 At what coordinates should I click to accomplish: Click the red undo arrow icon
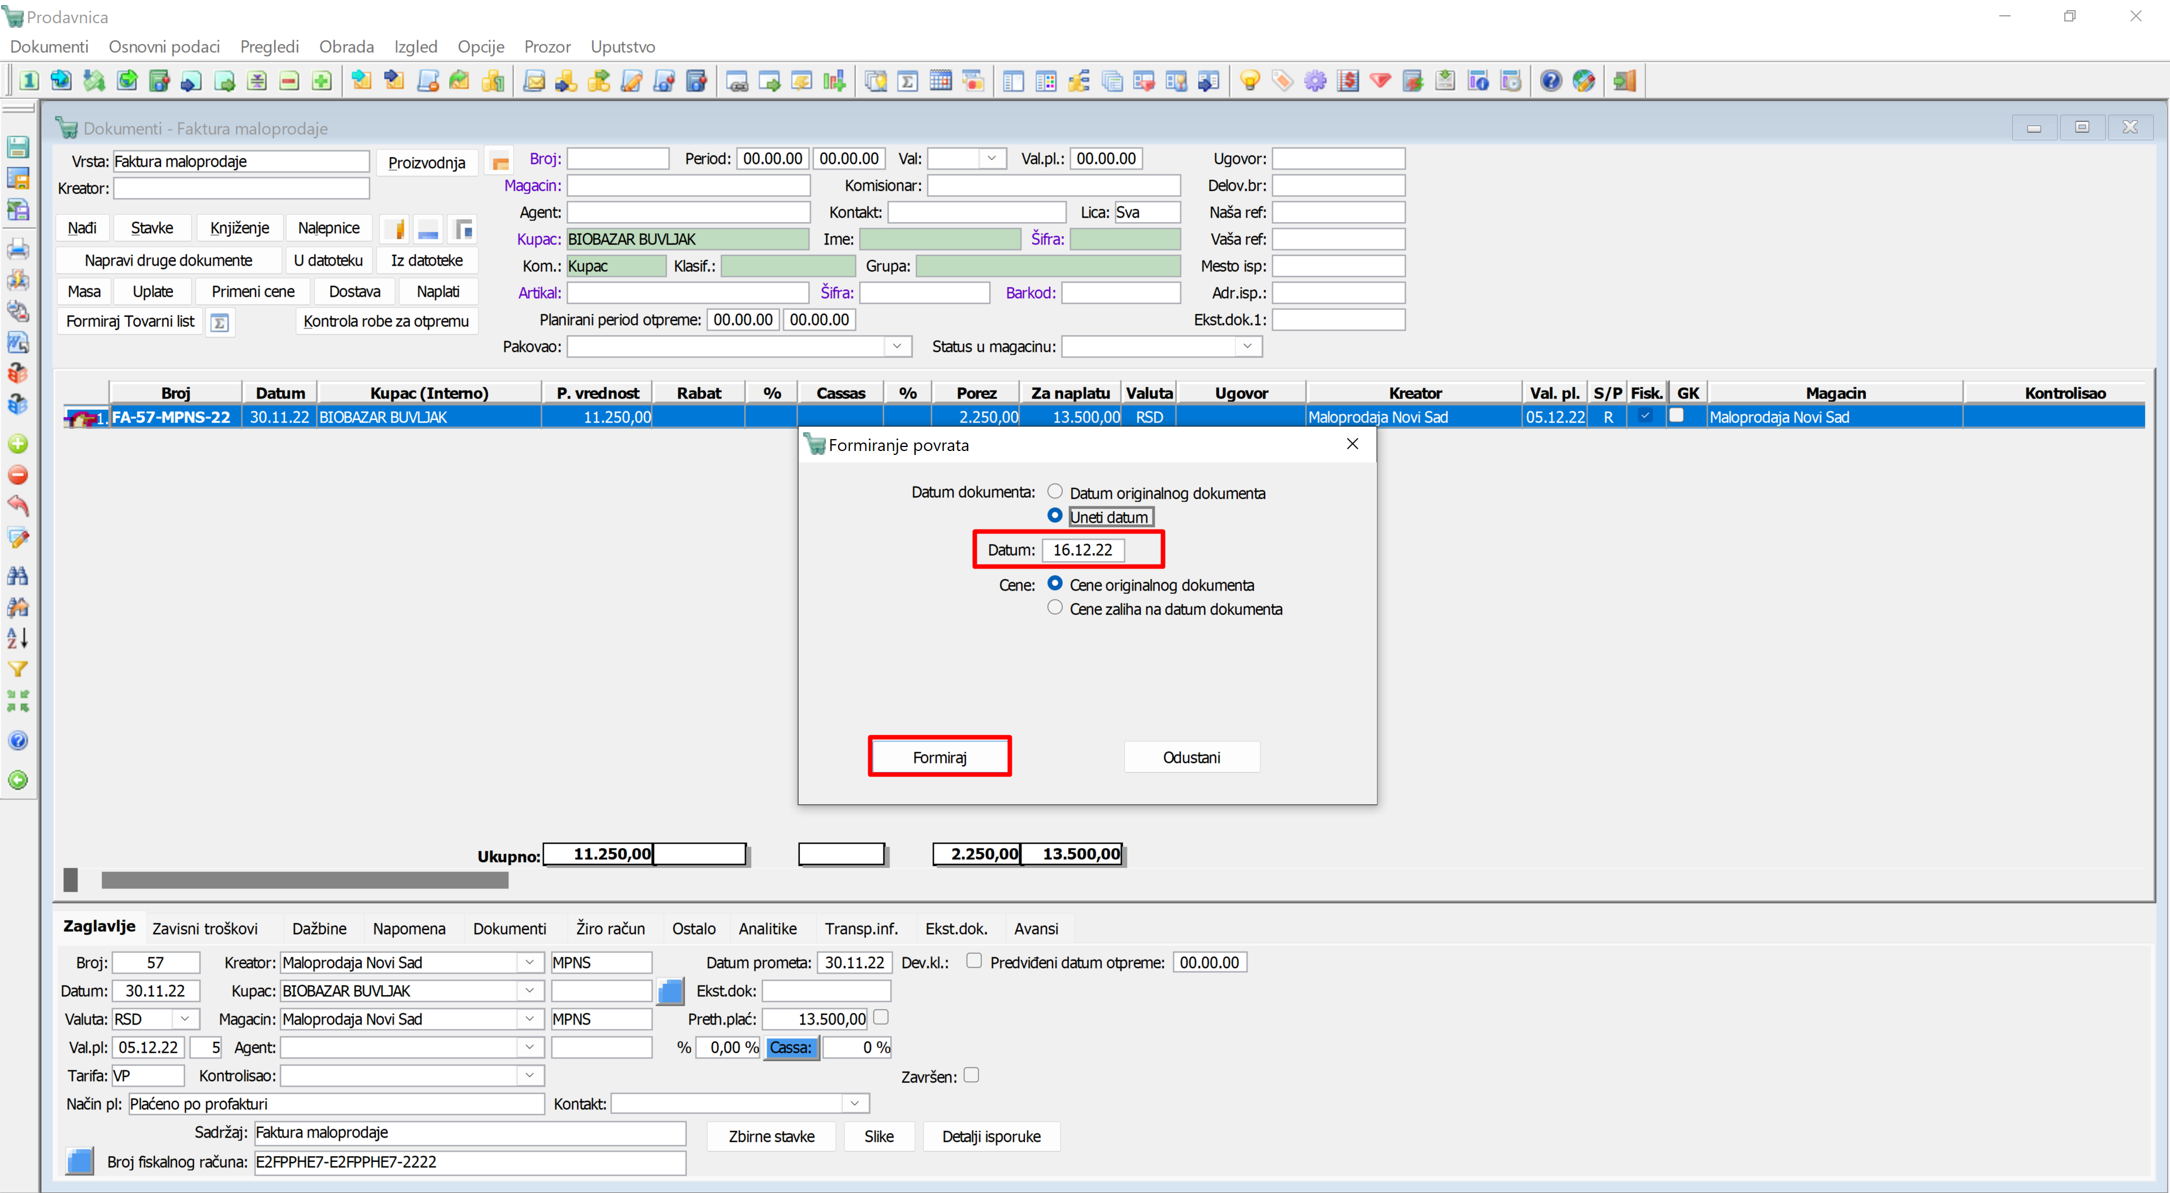[x=18, y=506]
